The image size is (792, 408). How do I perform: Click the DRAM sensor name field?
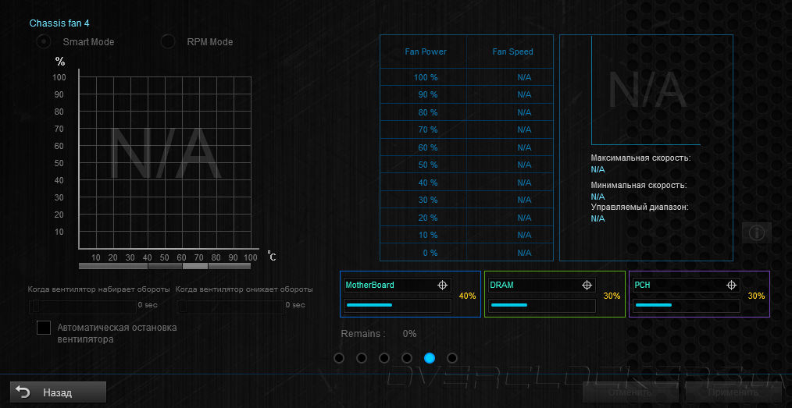[x=542, y=285]
